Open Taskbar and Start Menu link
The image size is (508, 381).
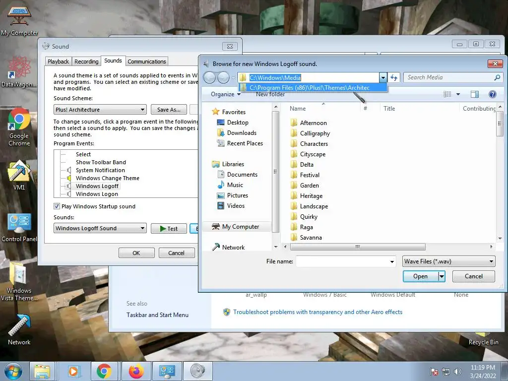pyautogui.click(x=157, y=315)
